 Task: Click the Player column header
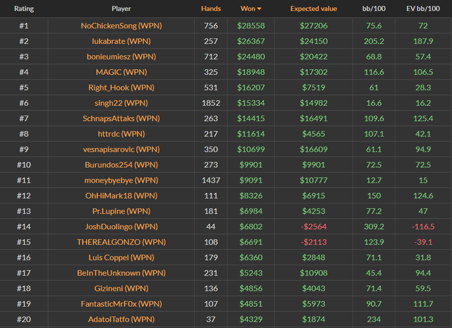(121, 9)
